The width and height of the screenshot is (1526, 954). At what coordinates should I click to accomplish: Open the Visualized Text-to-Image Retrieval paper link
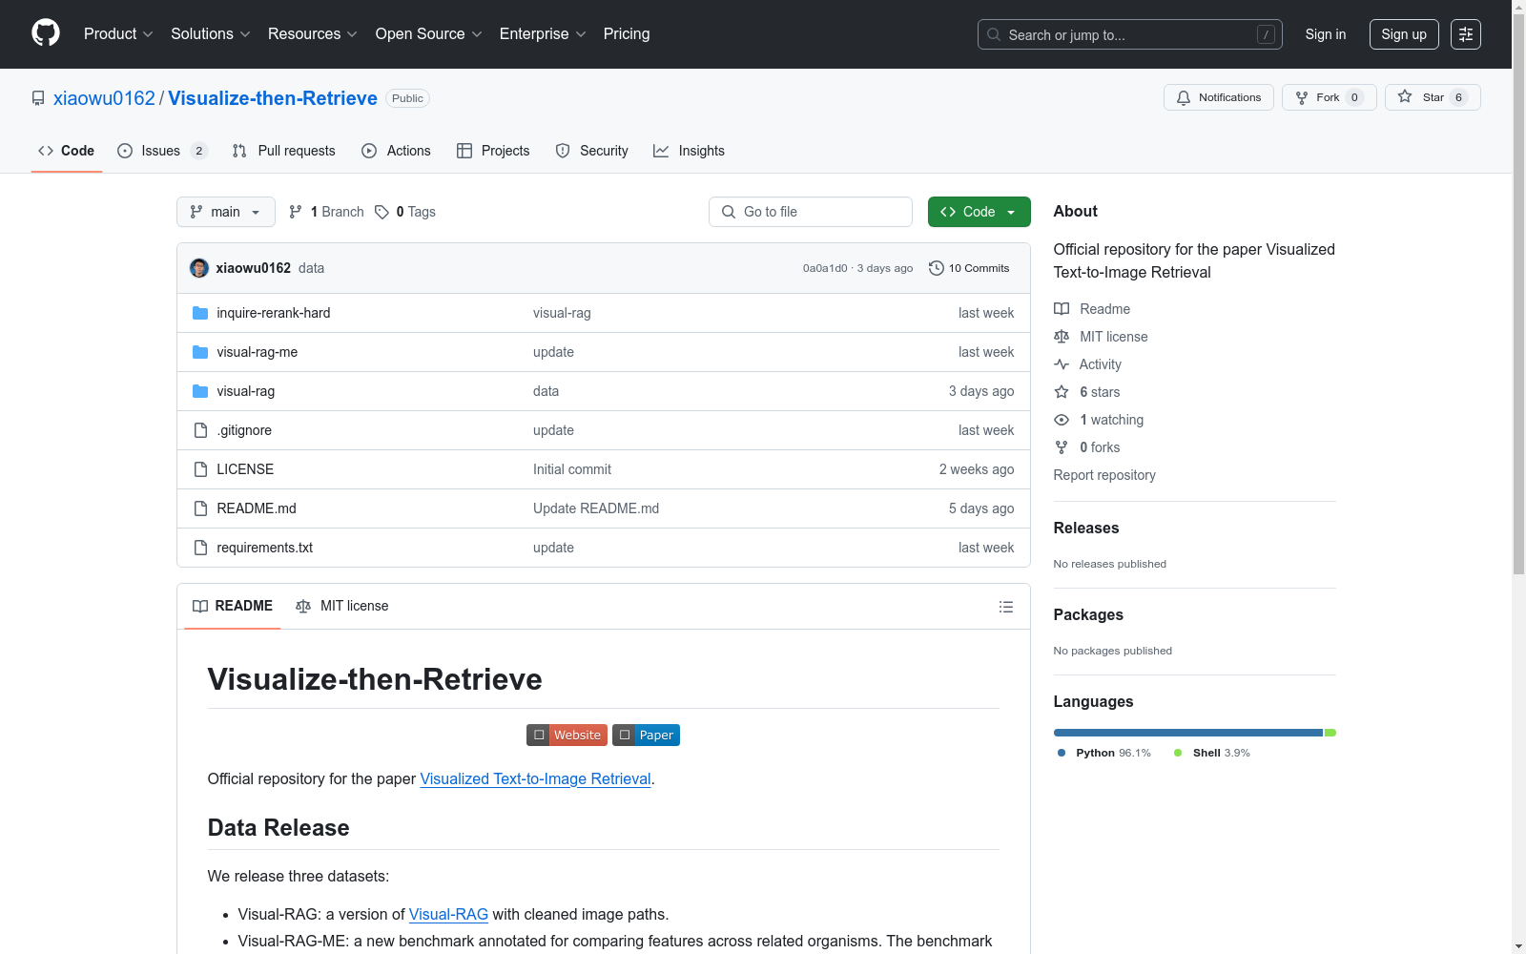tap(535, 778)
